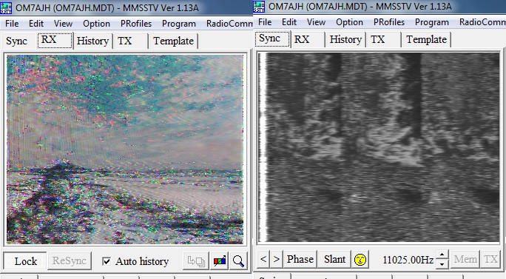Open the Program menu in left window
The height and width of the screenshot is (279, 506).
(179, 24)
